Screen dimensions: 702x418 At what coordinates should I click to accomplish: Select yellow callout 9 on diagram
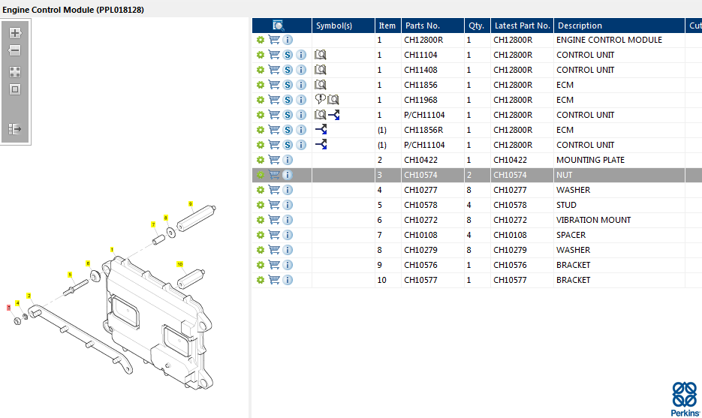pyautogui.click(x=191, y=204)
